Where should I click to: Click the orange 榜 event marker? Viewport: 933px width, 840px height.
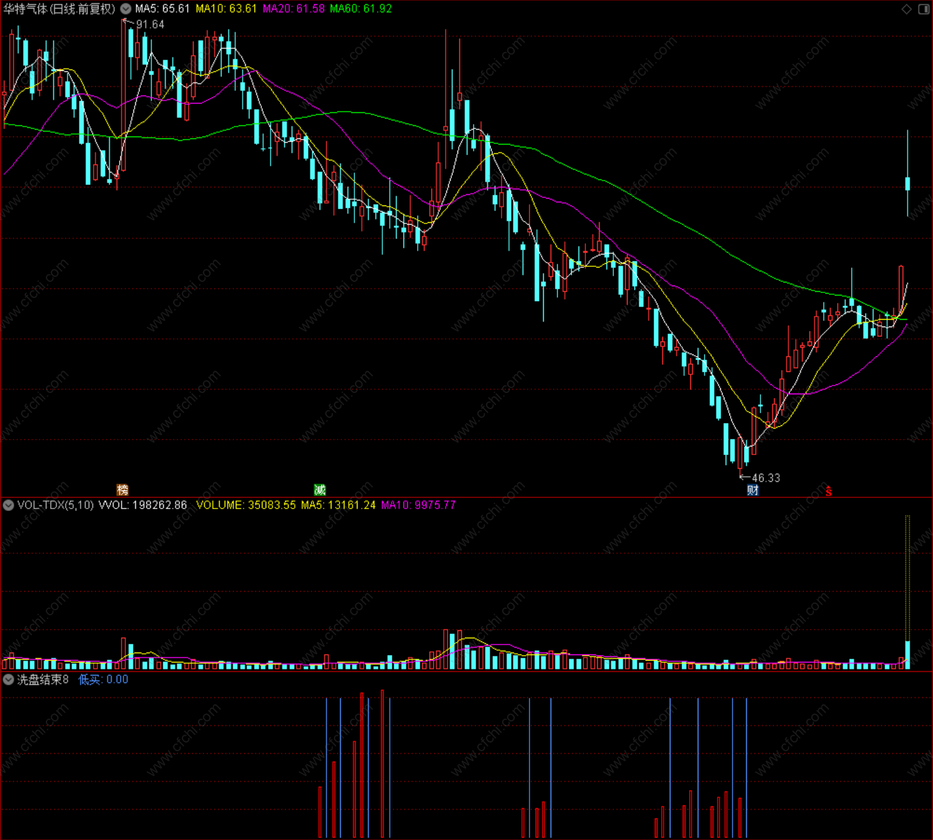(x=123, y=490)
